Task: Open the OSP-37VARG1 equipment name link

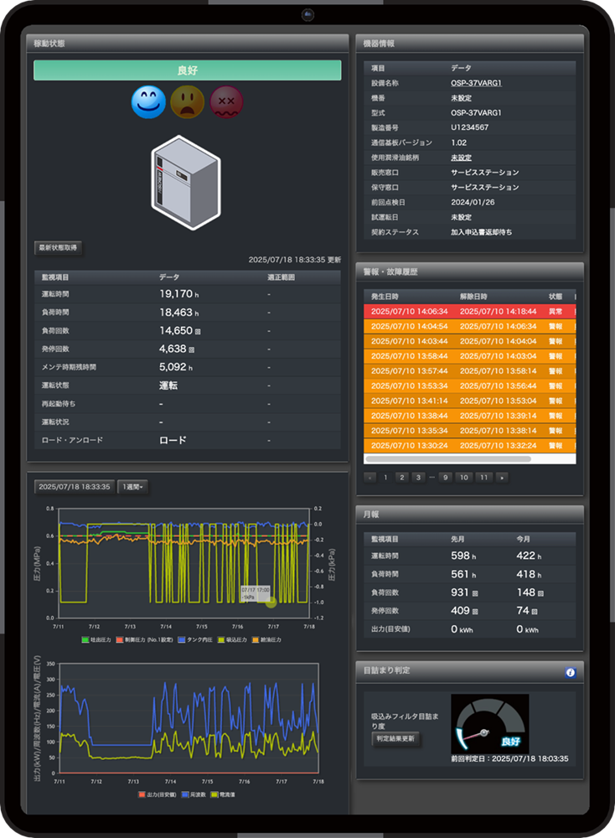Action: tap(476, 83)
